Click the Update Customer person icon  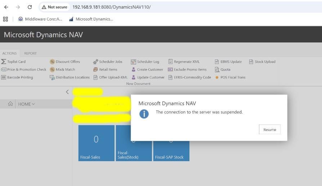(134, 77)
